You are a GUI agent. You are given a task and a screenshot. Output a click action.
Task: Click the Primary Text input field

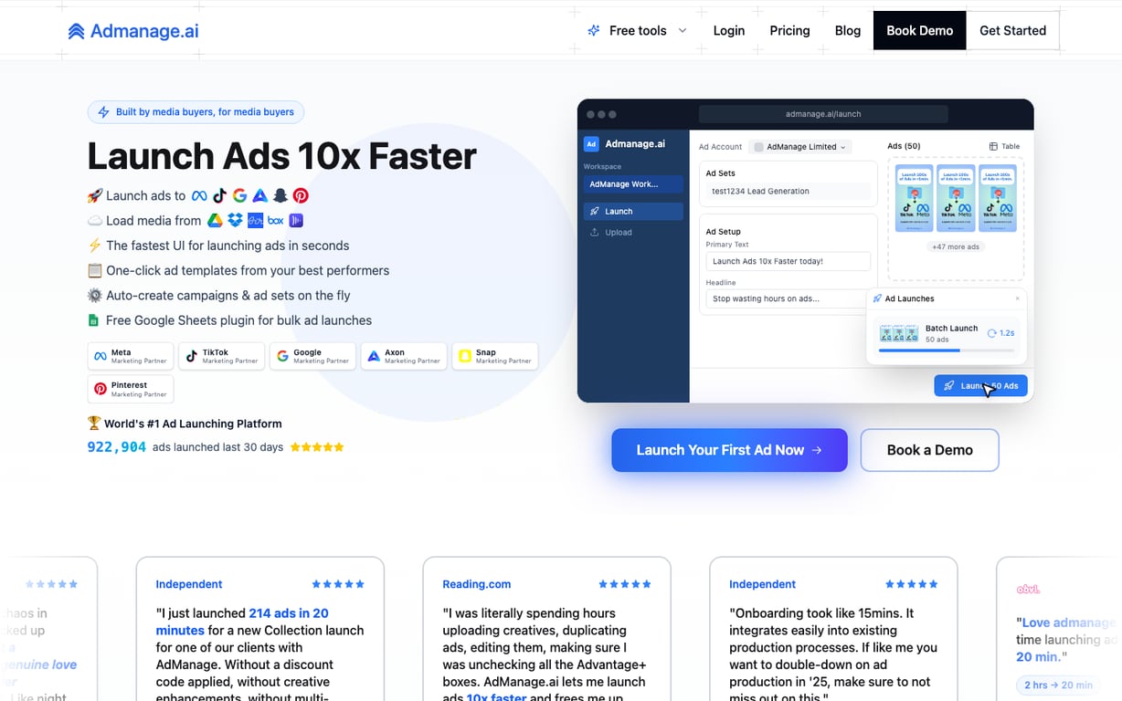(786, 261)
